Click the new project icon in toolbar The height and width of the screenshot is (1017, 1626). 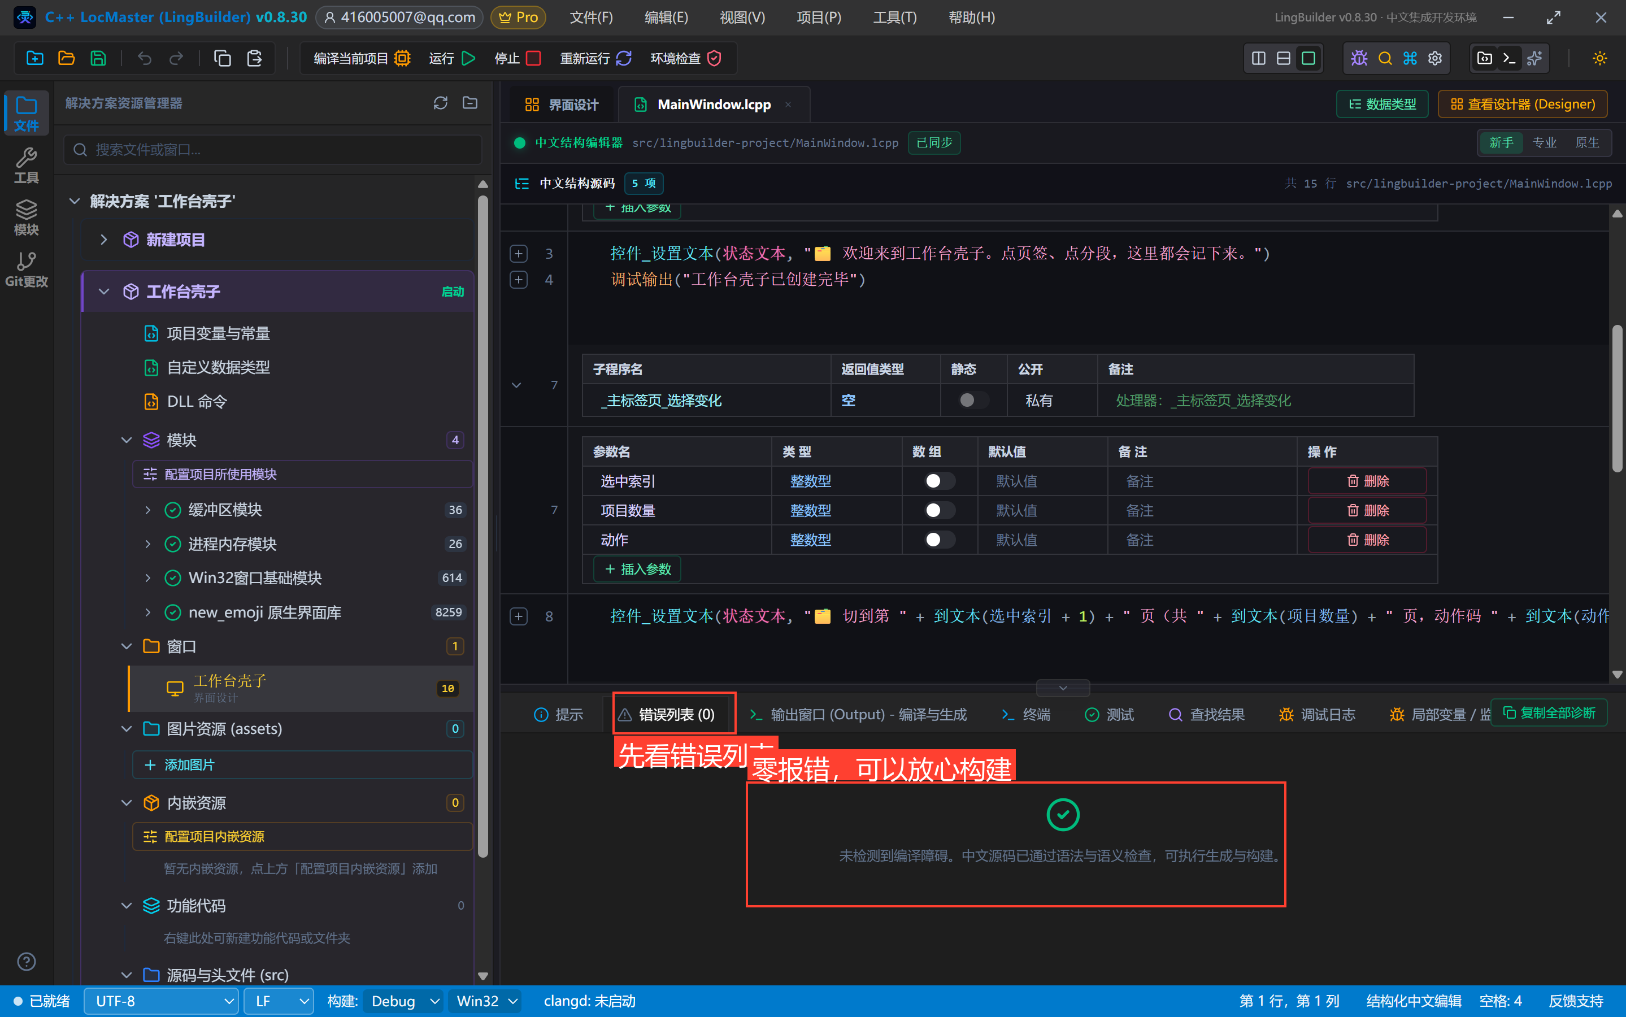pyautogui.click(x=35, y=58)
